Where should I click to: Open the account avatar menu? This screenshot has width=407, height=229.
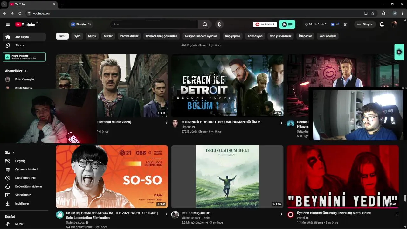(x=394, y=24)
